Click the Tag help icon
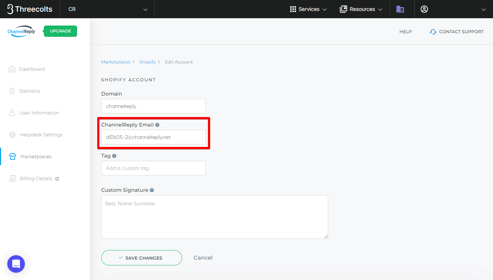 tap(114, 156)
